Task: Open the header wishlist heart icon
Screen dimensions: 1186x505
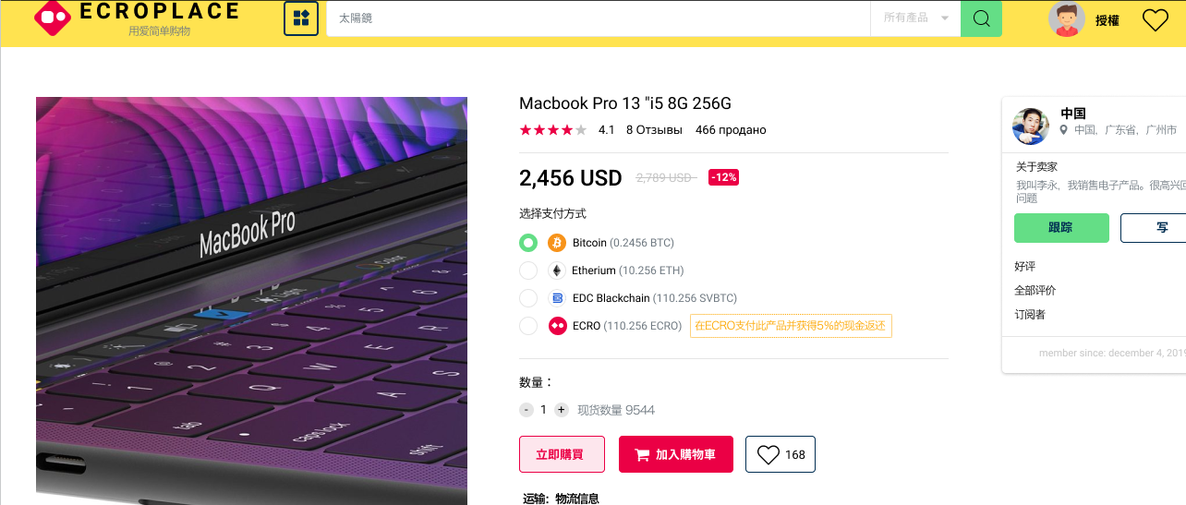Action: point(1156,19)
